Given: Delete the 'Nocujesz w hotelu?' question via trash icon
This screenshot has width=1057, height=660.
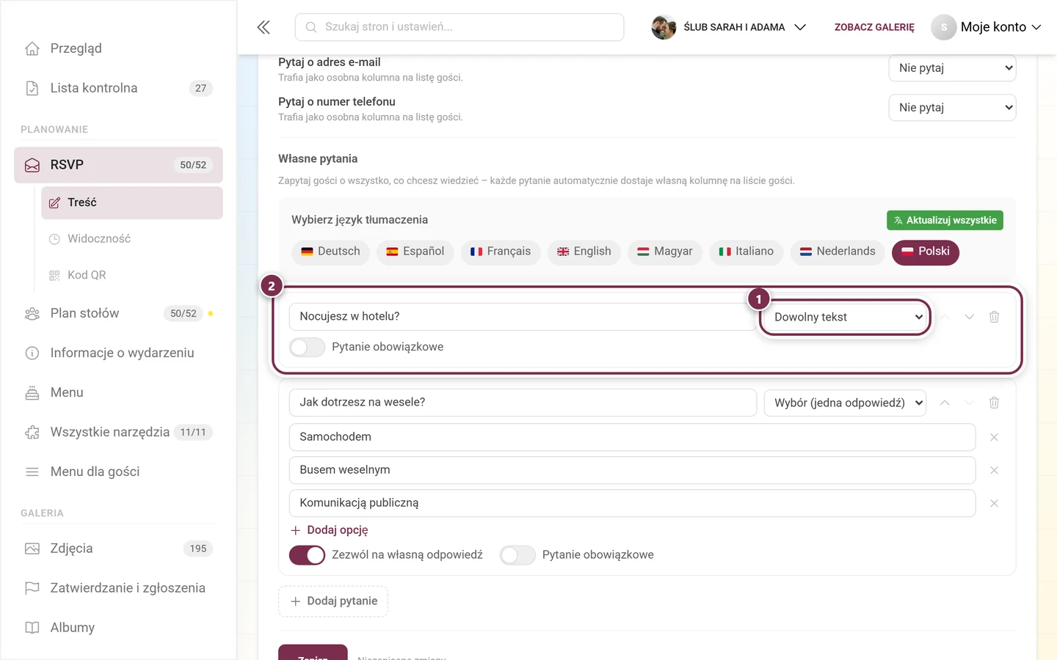Looking at the screenshot, I should [x=994, y=317].
